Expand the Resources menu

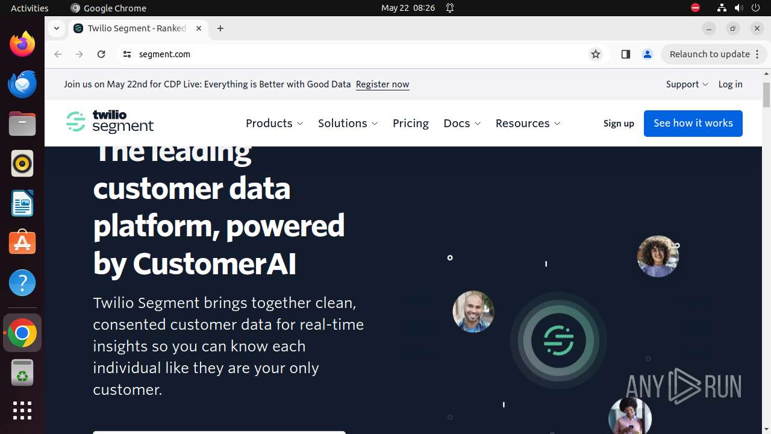(x=528, y=123)
